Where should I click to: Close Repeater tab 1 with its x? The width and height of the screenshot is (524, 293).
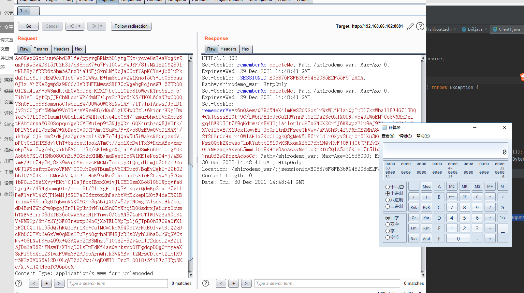pos(26,11)
